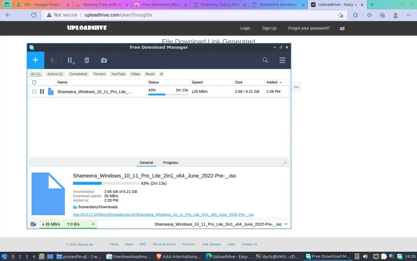Go back in the browser
Viewport: 417px width, 261px height.
(x=8, y=15)
